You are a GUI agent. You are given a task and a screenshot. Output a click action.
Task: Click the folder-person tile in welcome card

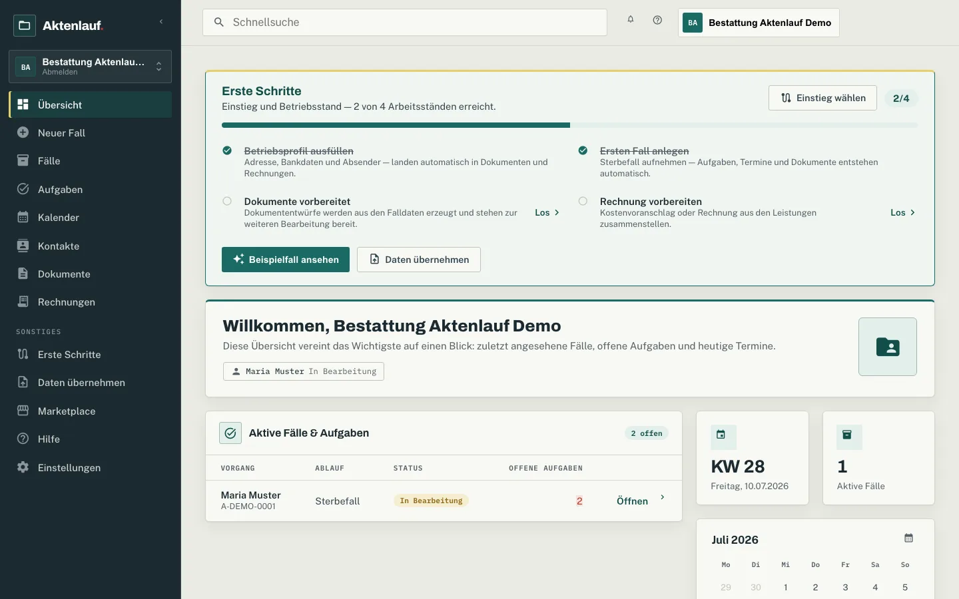(x=888, y=347)
